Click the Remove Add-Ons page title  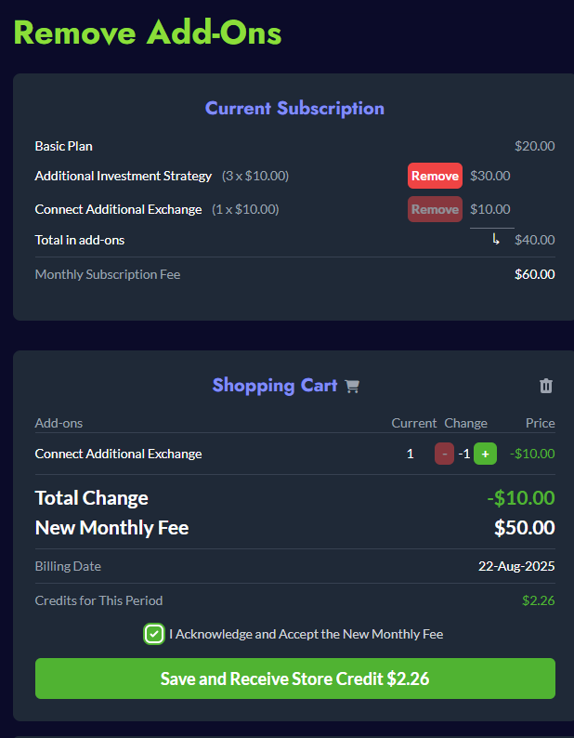pos(147,33)
